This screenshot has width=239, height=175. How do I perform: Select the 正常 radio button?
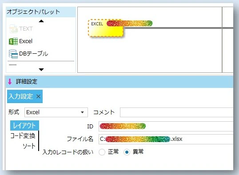(102, 152)
